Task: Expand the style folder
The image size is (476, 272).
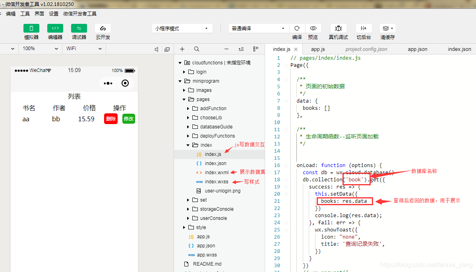Action: pyautogui.click(x=184, y=227)
